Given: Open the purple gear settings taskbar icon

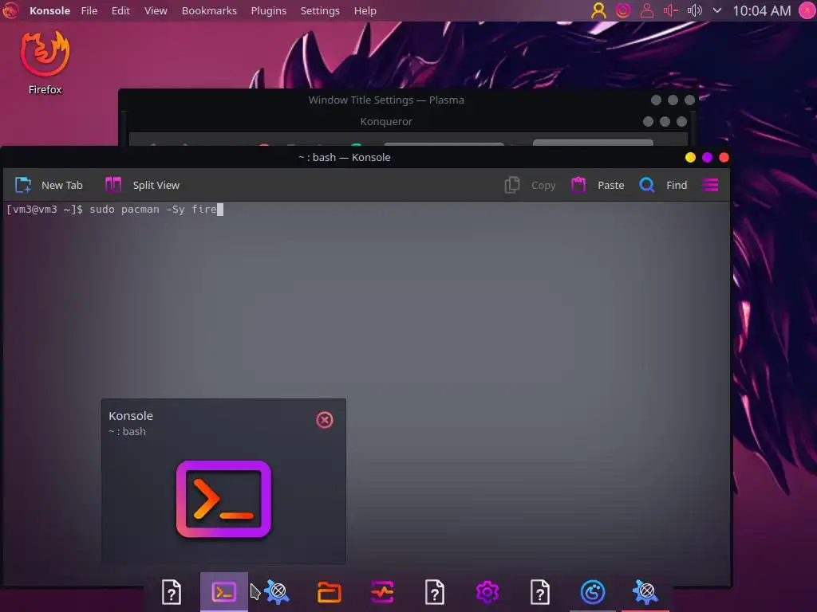Looking at the screenshot, I should click(487, 592).
